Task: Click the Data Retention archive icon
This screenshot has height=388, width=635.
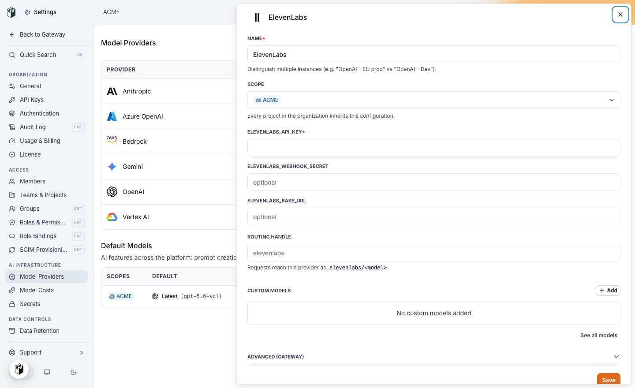Action: [12, 331]
